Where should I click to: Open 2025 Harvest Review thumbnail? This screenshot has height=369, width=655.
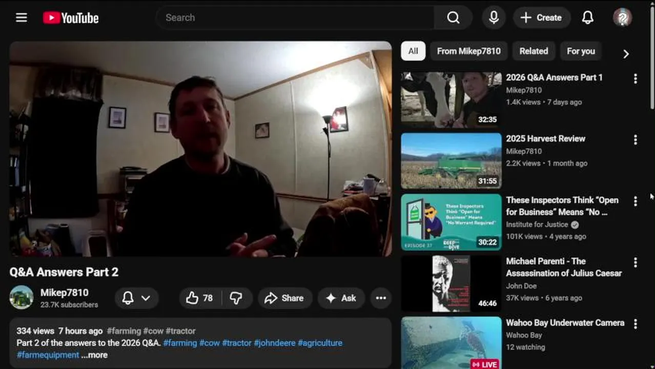point(451,161)
